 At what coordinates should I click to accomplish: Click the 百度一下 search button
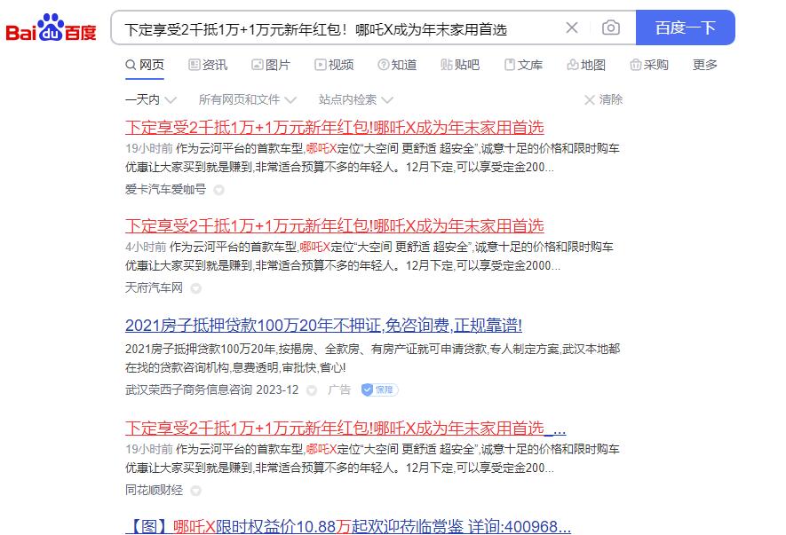686,28
